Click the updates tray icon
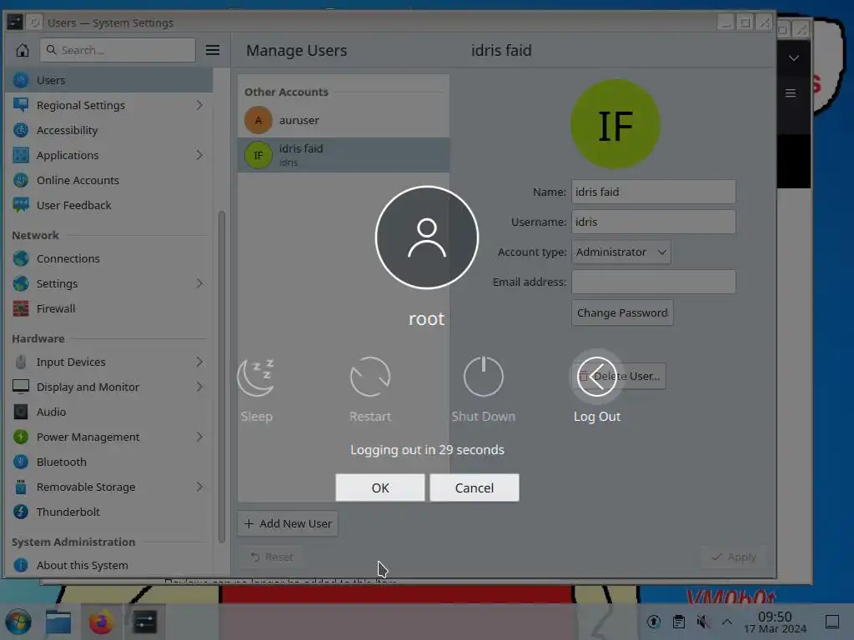 coord(654,622)
